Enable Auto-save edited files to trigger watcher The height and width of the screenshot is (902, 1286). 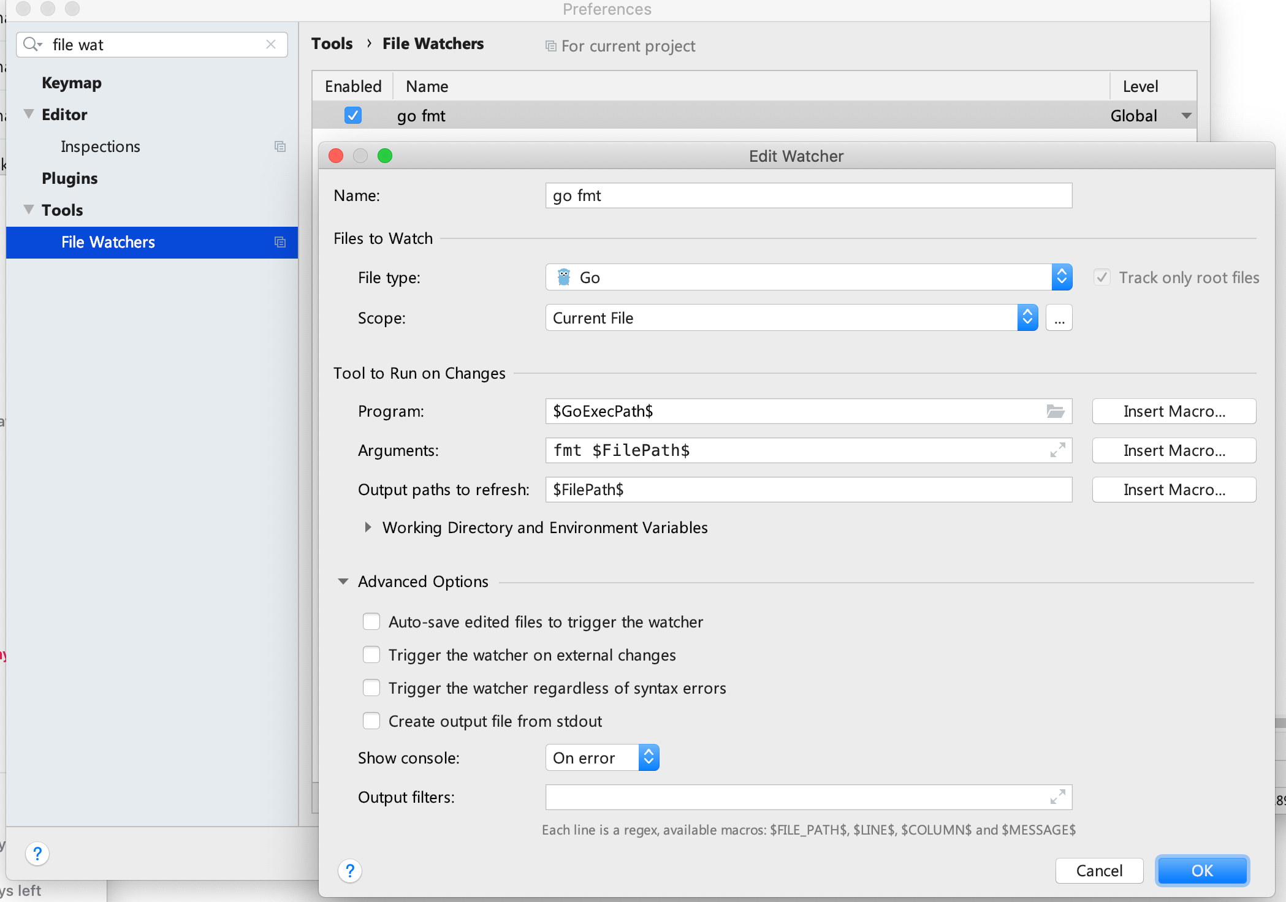371,622
